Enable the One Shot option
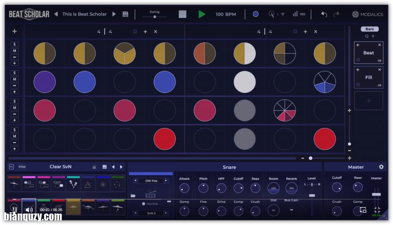Viewport: 393px width, 225px height. click(144, 204)
